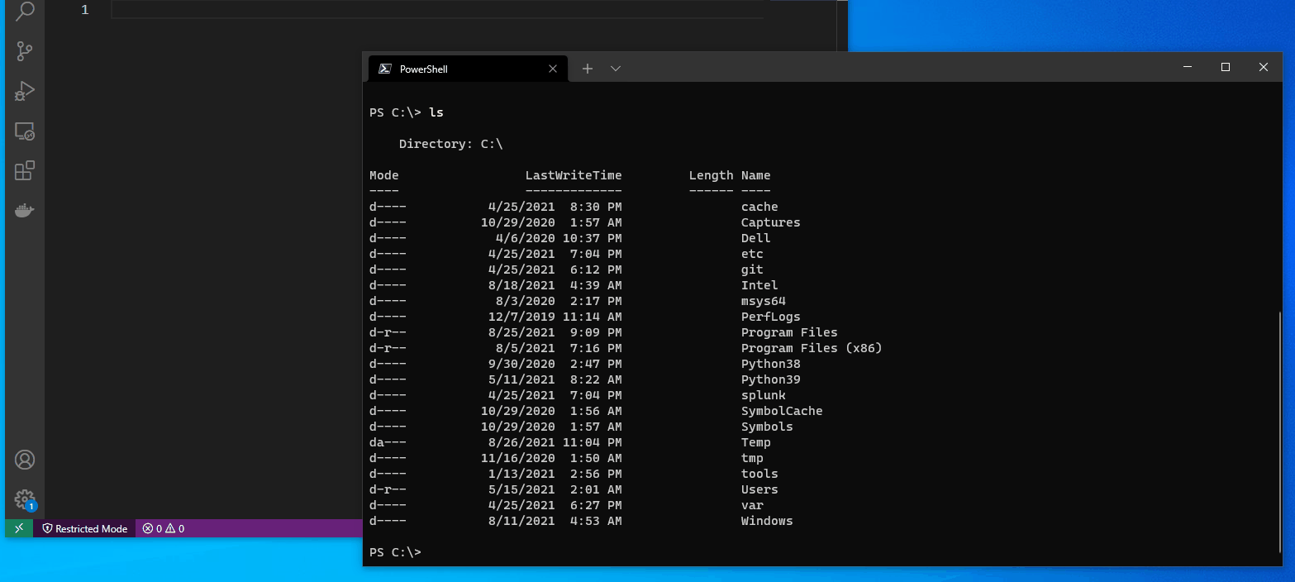Close the PowerShell tab
Image resolution: width=1295 pixels, height=582 pixels.
553,69
